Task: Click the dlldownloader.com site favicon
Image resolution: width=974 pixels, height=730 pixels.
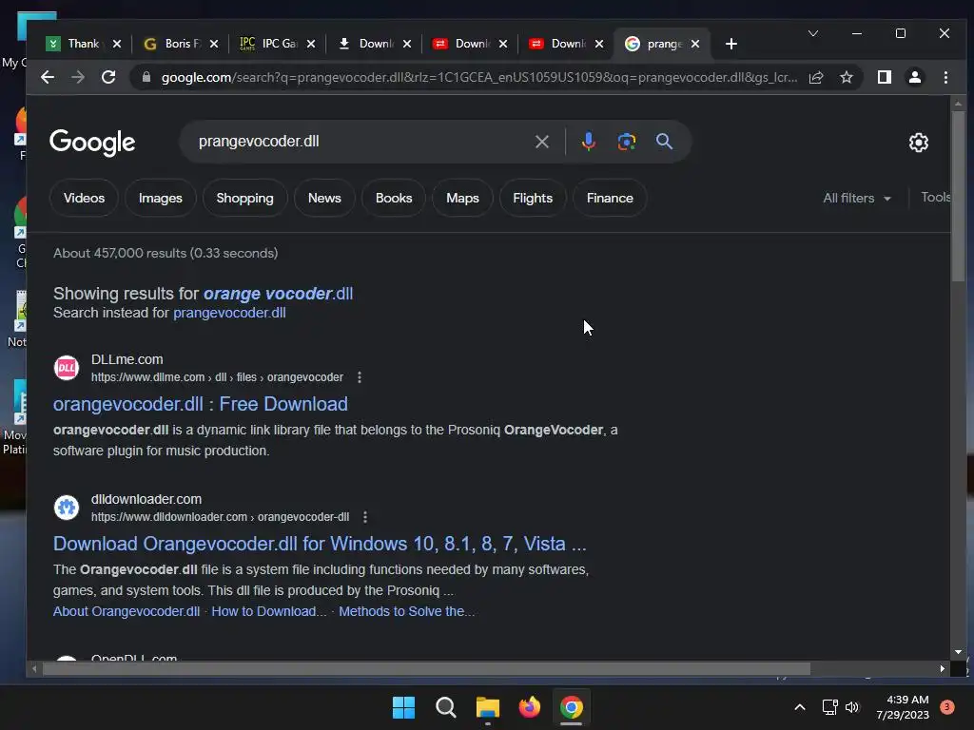Action: click(67, 508)
